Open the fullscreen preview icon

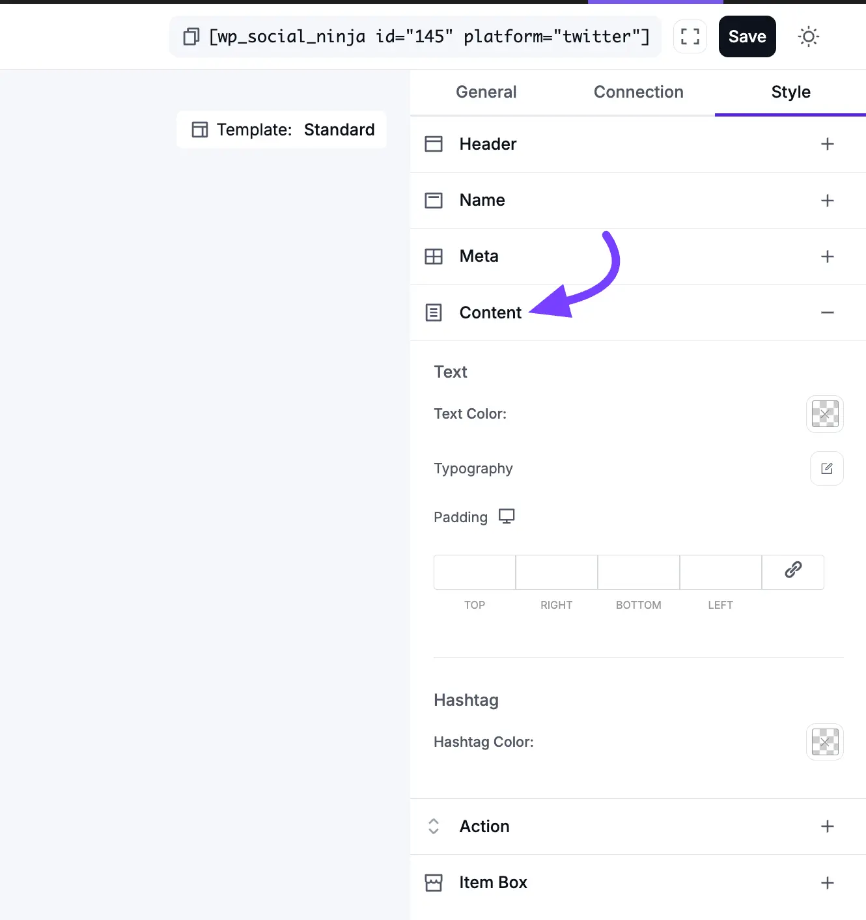690,36
